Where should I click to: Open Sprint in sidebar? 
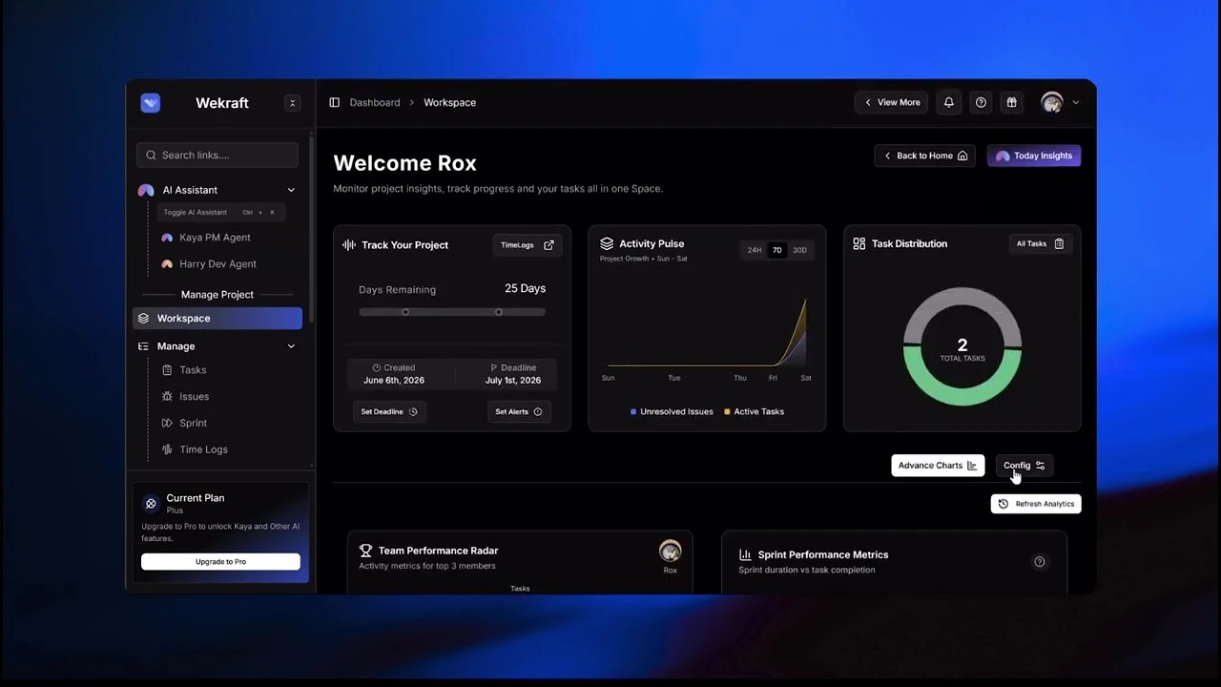pos(193,423)
